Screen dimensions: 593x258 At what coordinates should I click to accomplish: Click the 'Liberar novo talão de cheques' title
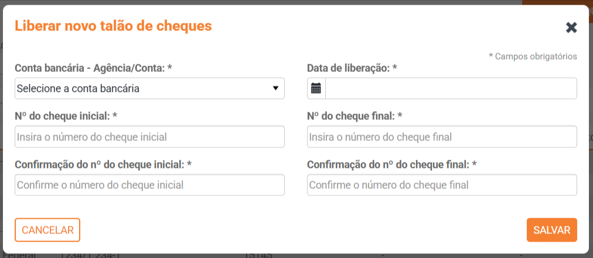113,26
